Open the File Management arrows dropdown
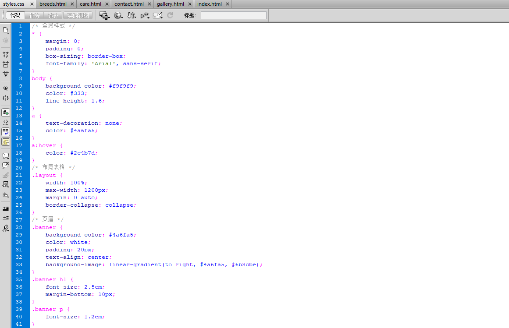509x328 pixels. [x=132, y=15]
